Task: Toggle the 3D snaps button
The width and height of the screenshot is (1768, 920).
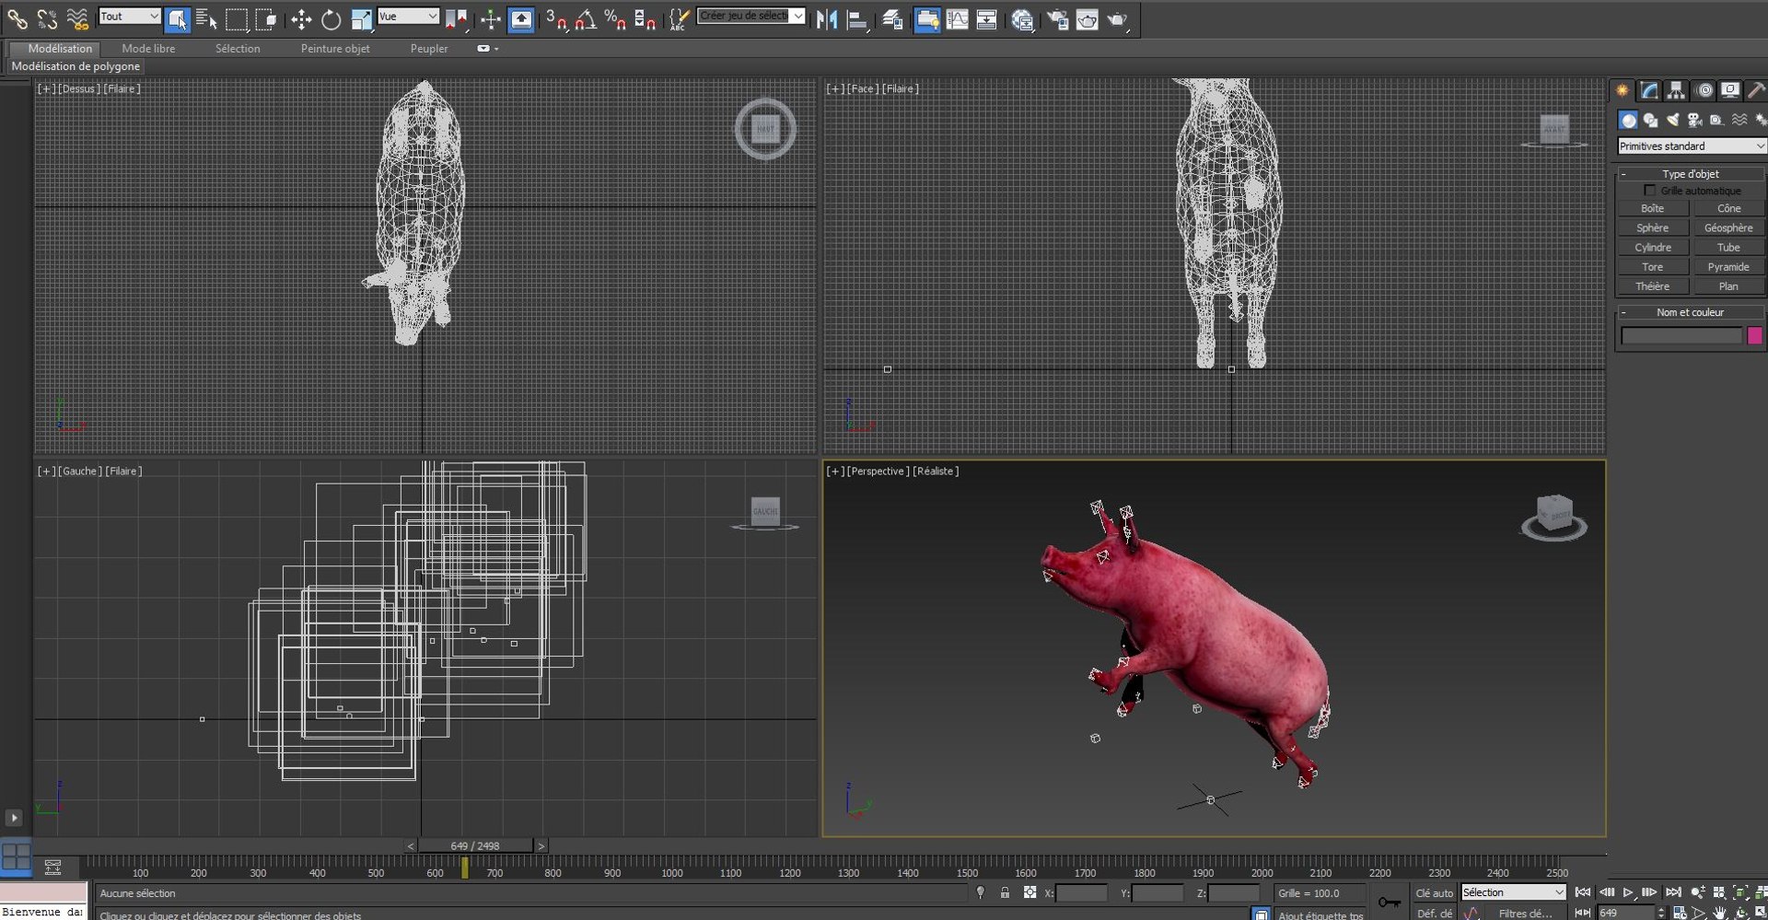Action: 556,18
